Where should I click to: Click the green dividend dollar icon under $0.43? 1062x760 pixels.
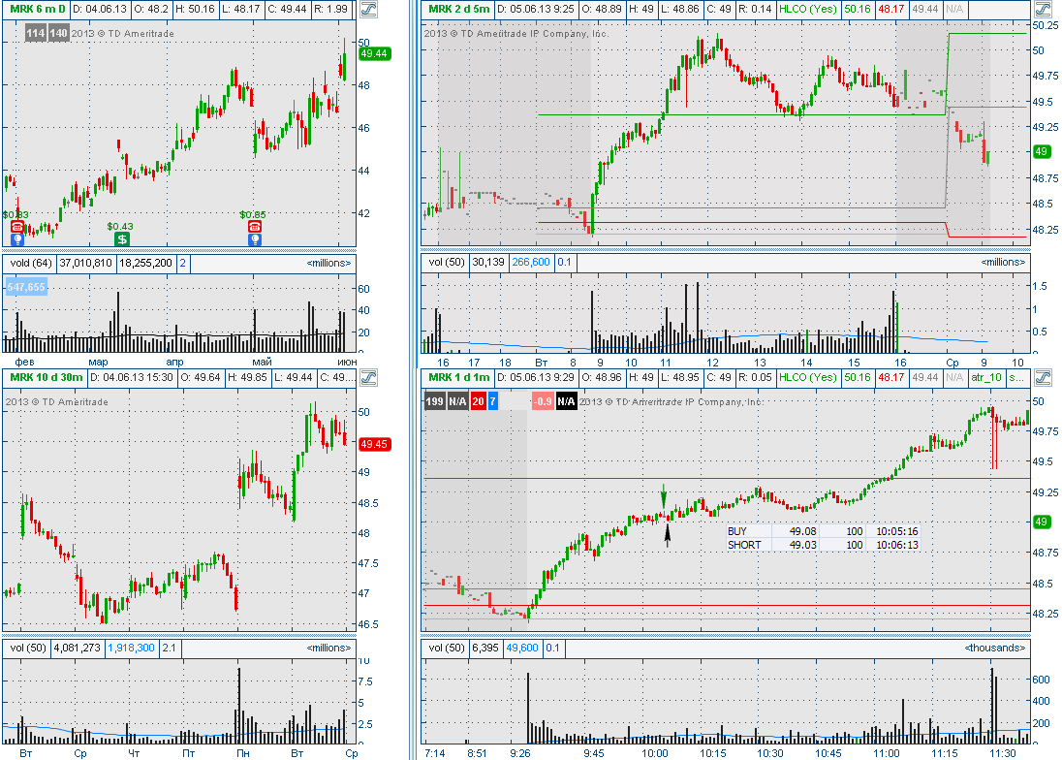[121, 238]
